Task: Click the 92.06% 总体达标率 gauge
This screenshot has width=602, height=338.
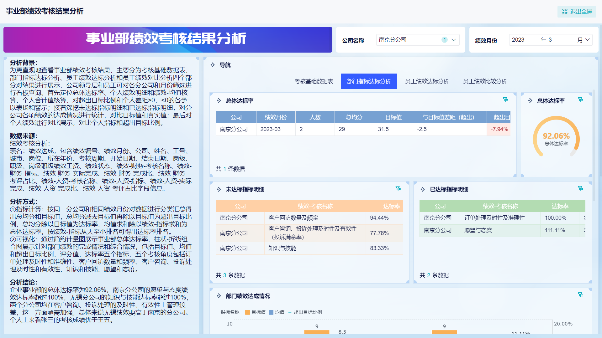Action: pyautogui.click(x=556, y=137)
